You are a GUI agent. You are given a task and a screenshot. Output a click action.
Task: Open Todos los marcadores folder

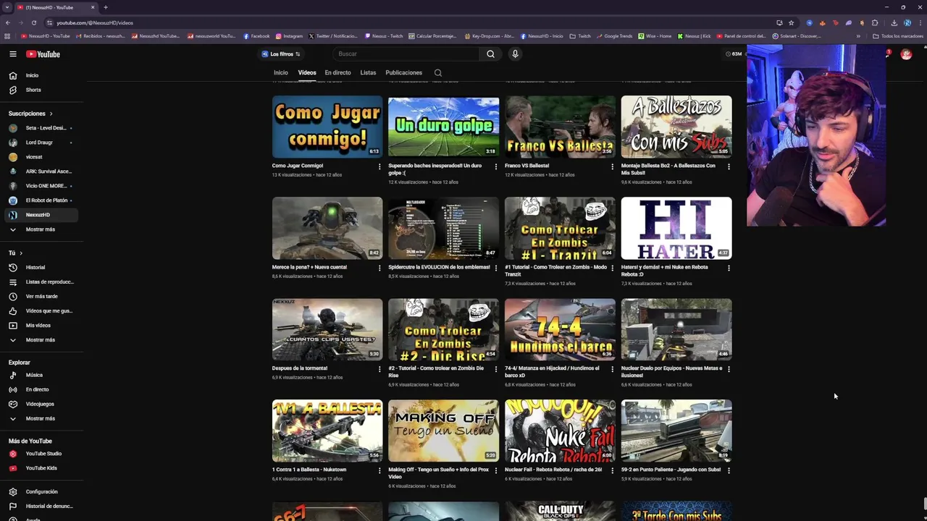click(897, 36)
